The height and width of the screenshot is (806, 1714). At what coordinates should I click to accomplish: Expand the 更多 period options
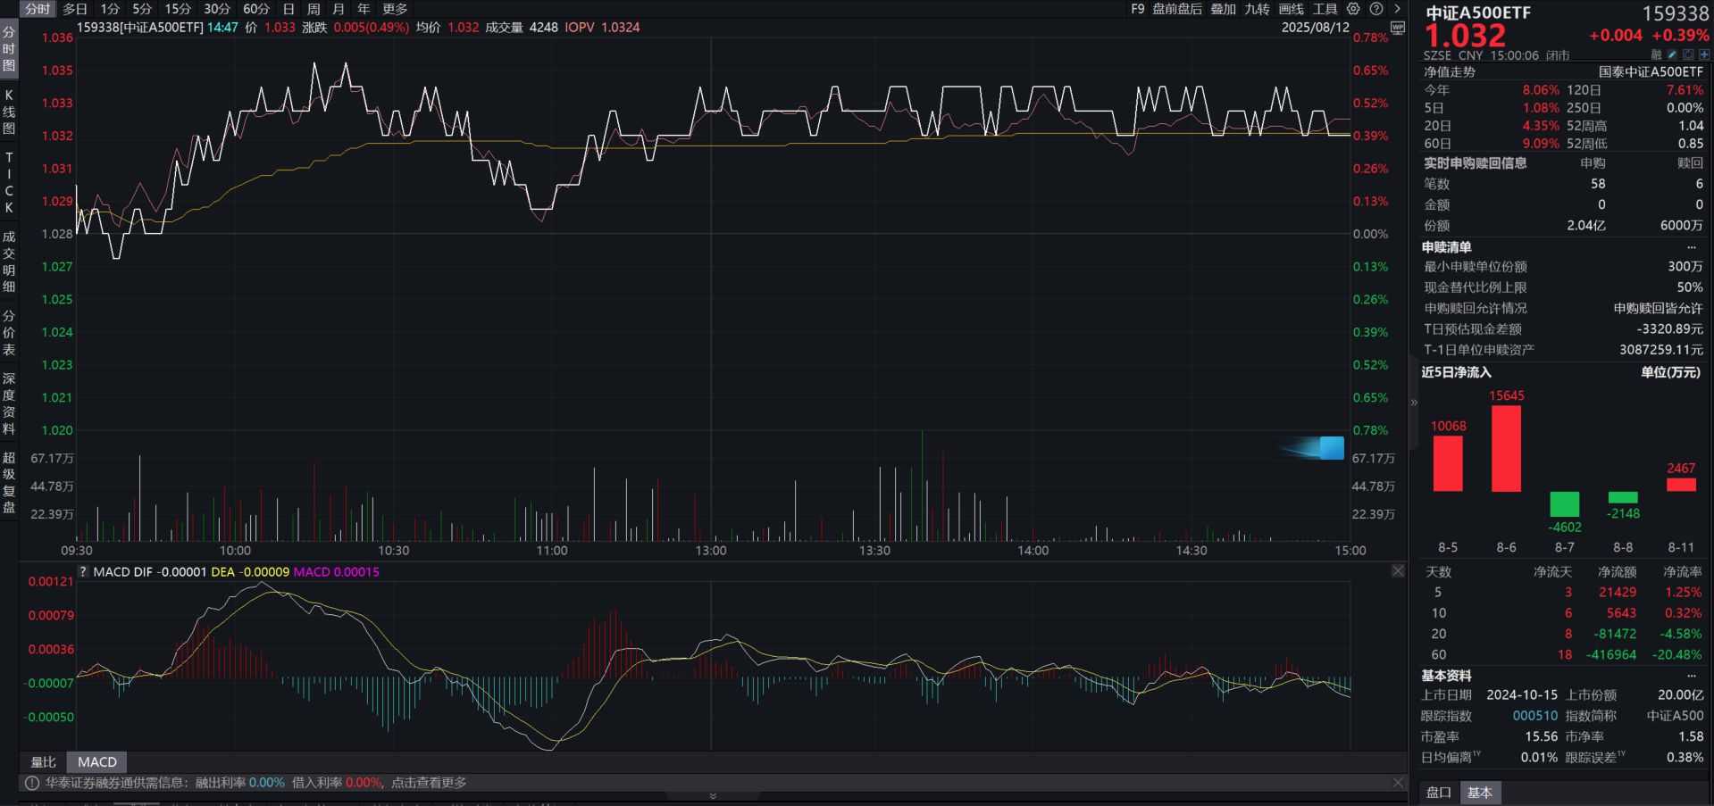point(395,9)
